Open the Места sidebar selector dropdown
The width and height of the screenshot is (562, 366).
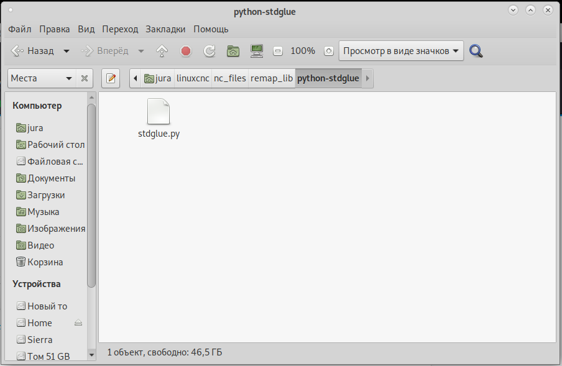(42, 78)
